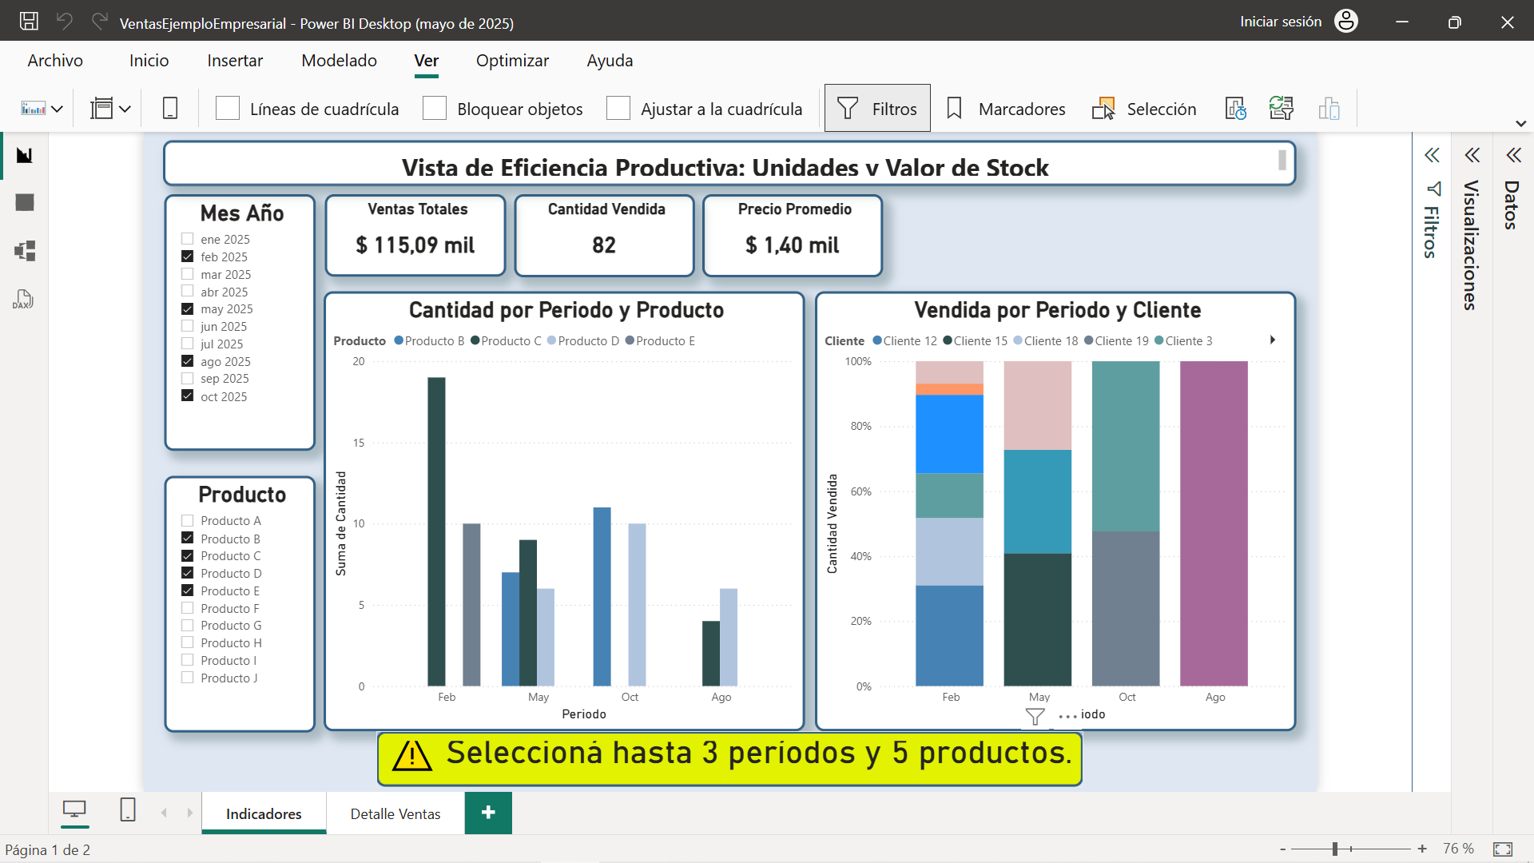Check Producto A in Producto slicer

point(188,521)
